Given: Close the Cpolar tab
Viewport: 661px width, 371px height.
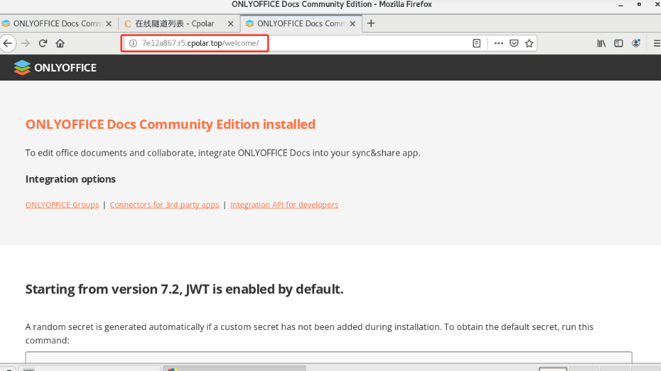Looking at the screenshot, I should pos(231,24).
